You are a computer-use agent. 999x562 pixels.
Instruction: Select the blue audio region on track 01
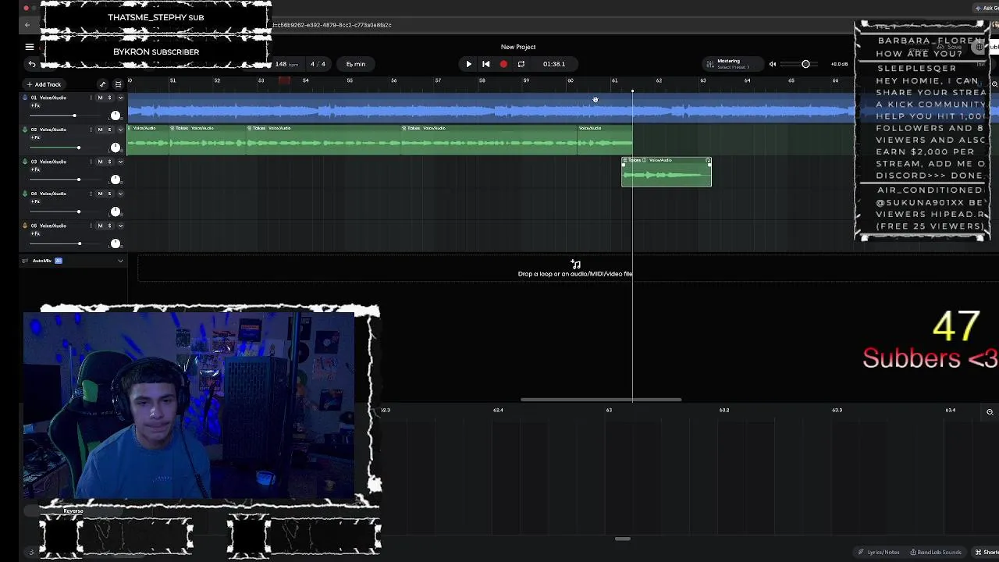click(x=491, y=108)
